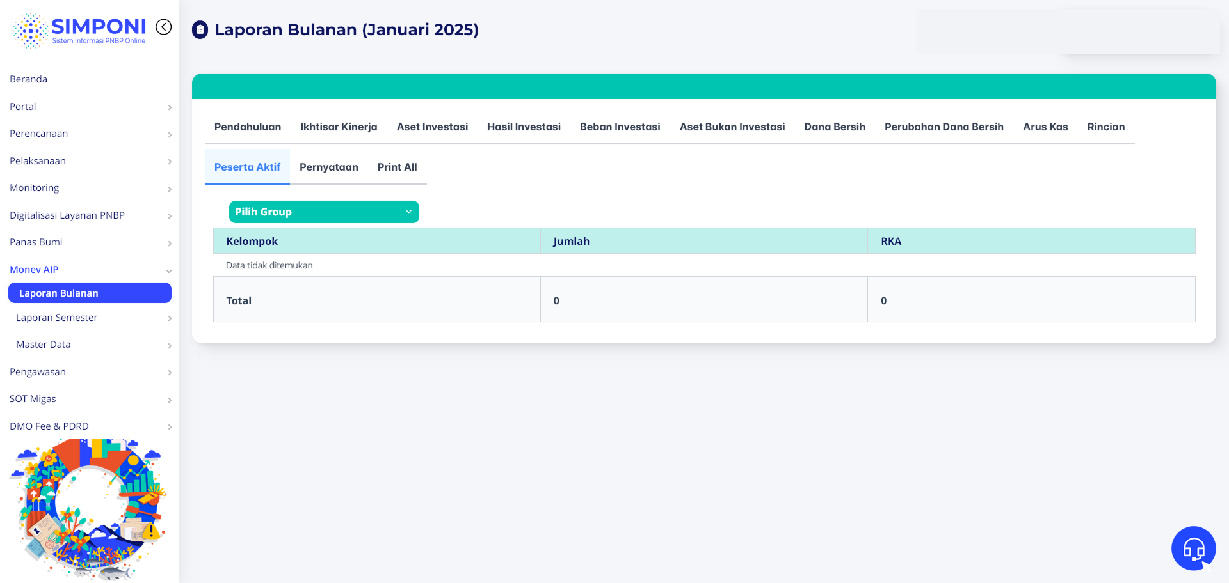Viewport: 1229px width, 583px height.
Task: Open SOT Migas menu item
Action: pyautogui.click(x=33, y=399)
